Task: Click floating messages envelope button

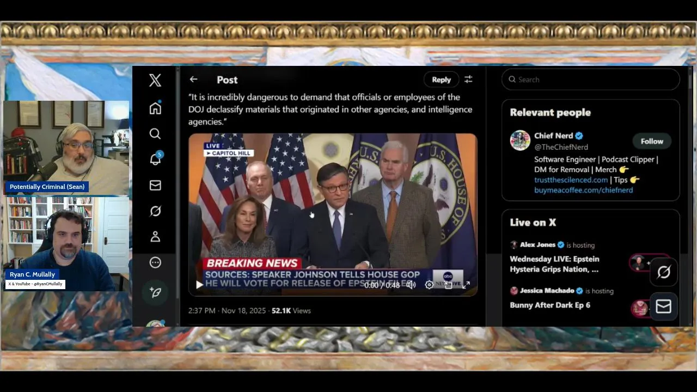Action: point(664,307)
